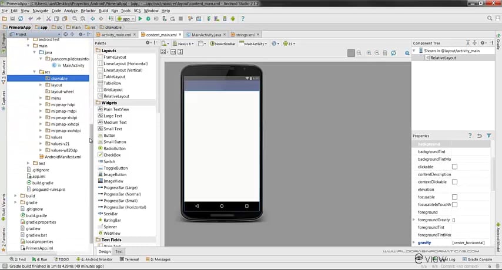Click the green Run app play icon
Image resolution: width=502 pixels, height=270 pixels.
point(140,19)
